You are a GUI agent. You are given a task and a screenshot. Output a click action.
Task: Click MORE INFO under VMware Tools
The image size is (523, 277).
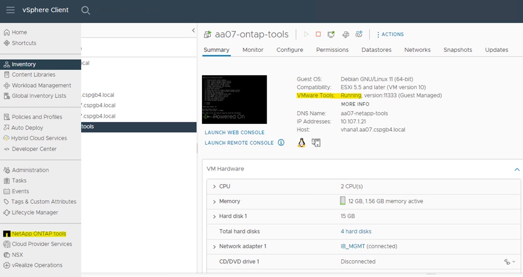click(x=355, y=104)
